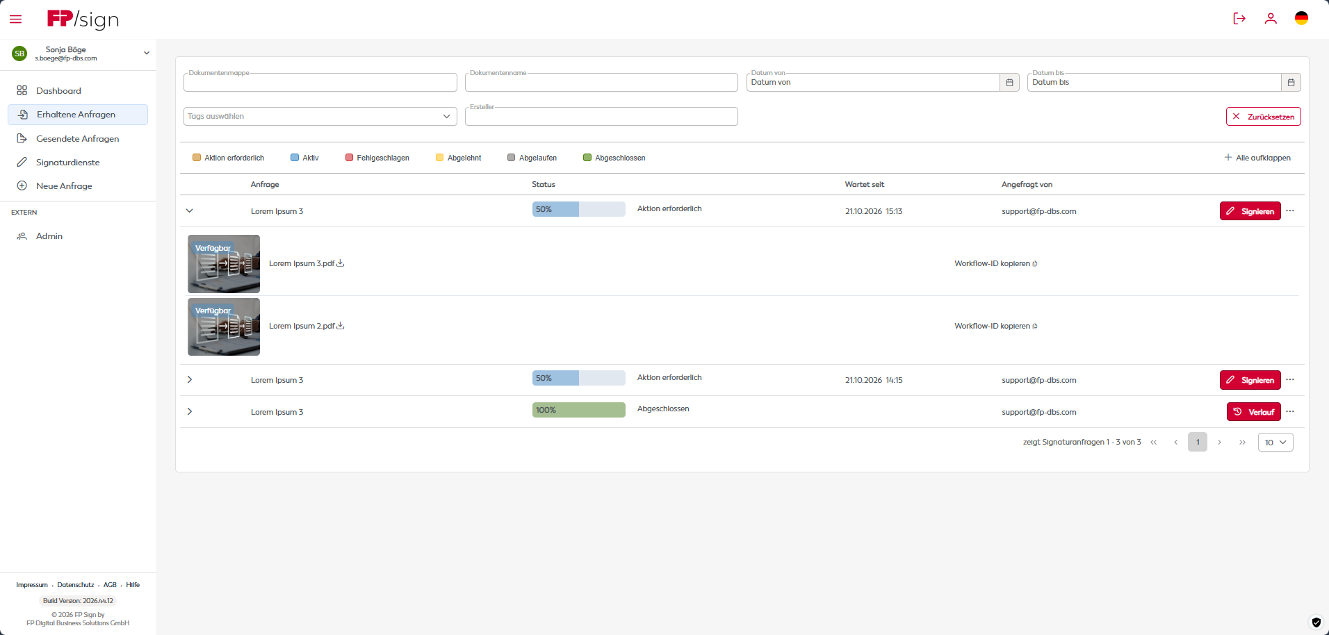Toggle the Aktion erforderlich status filter
The width and height of the screenshot is (1329, 635).
229,158
